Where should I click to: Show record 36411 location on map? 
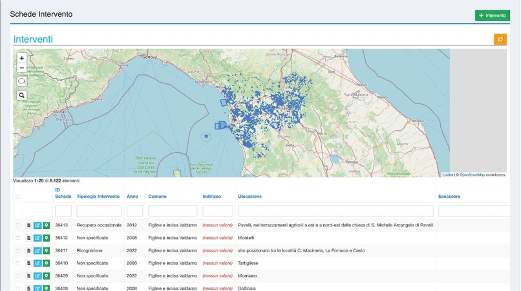coord(46,250)
